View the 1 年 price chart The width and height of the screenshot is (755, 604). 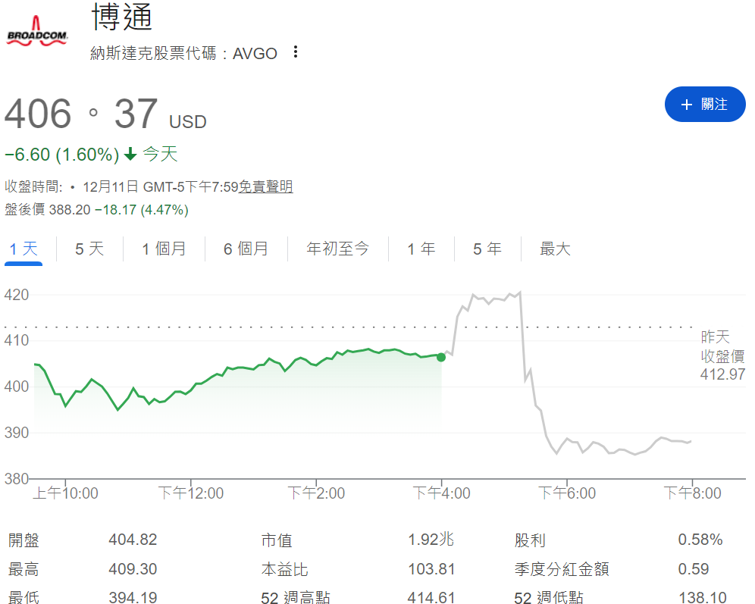click(421, 249)
